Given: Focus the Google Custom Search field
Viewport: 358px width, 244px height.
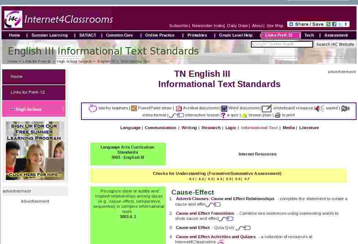Looking at the screenshot, I should coord(282,44).
